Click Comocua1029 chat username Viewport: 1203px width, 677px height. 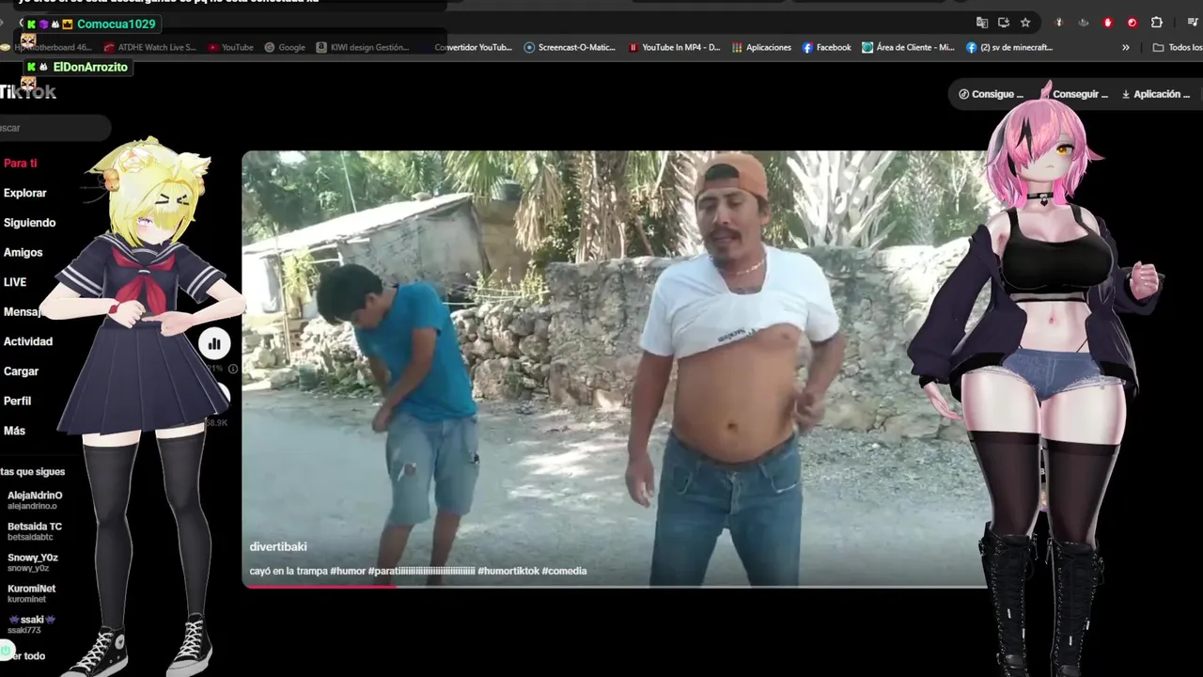[116, 24]
